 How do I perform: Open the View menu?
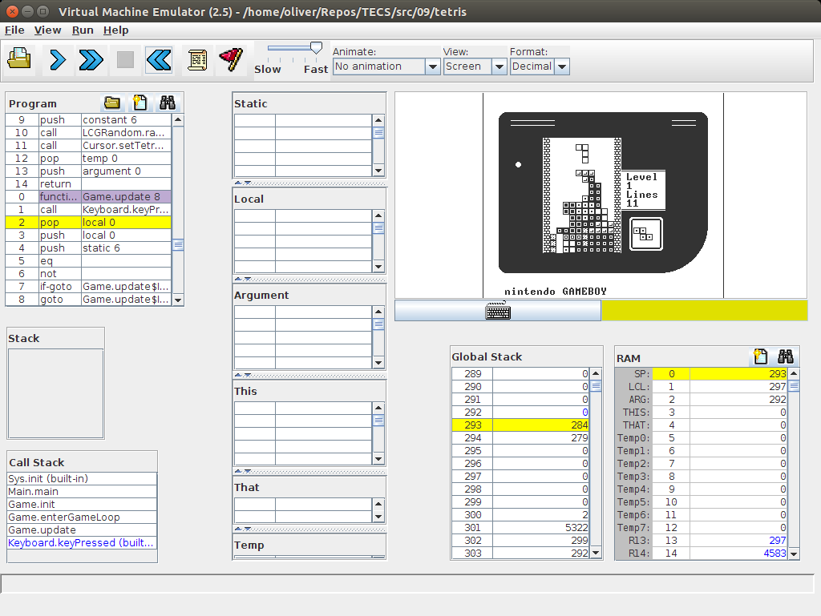click(x=47, y=30)
